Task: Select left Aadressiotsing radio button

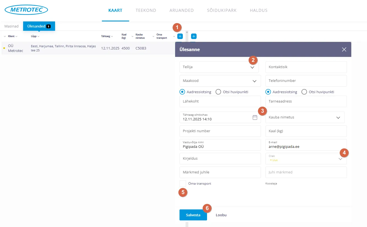Action: [182, 92]
